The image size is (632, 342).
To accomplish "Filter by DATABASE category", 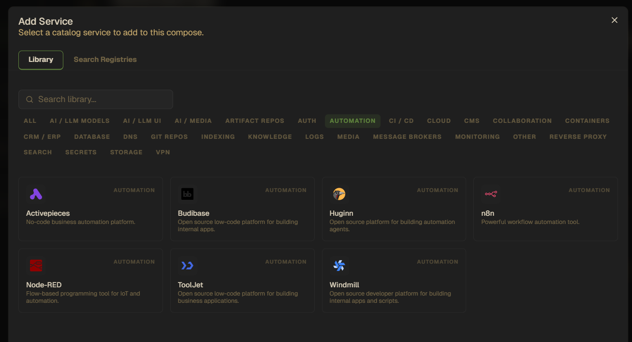I will tap(92, 137).
